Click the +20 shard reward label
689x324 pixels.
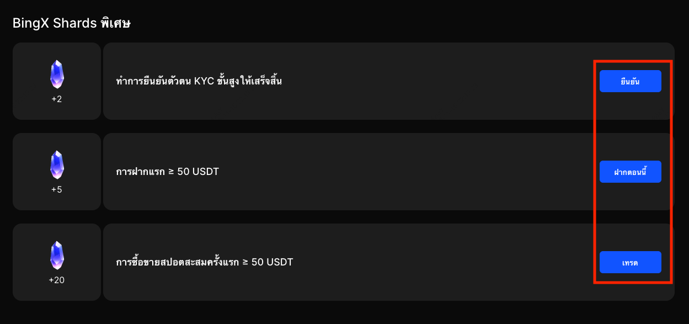(x=57, y=280)
